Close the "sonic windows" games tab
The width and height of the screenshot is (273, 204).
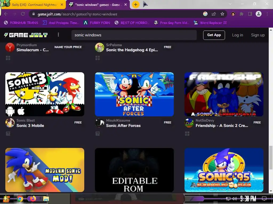point(126,5)
